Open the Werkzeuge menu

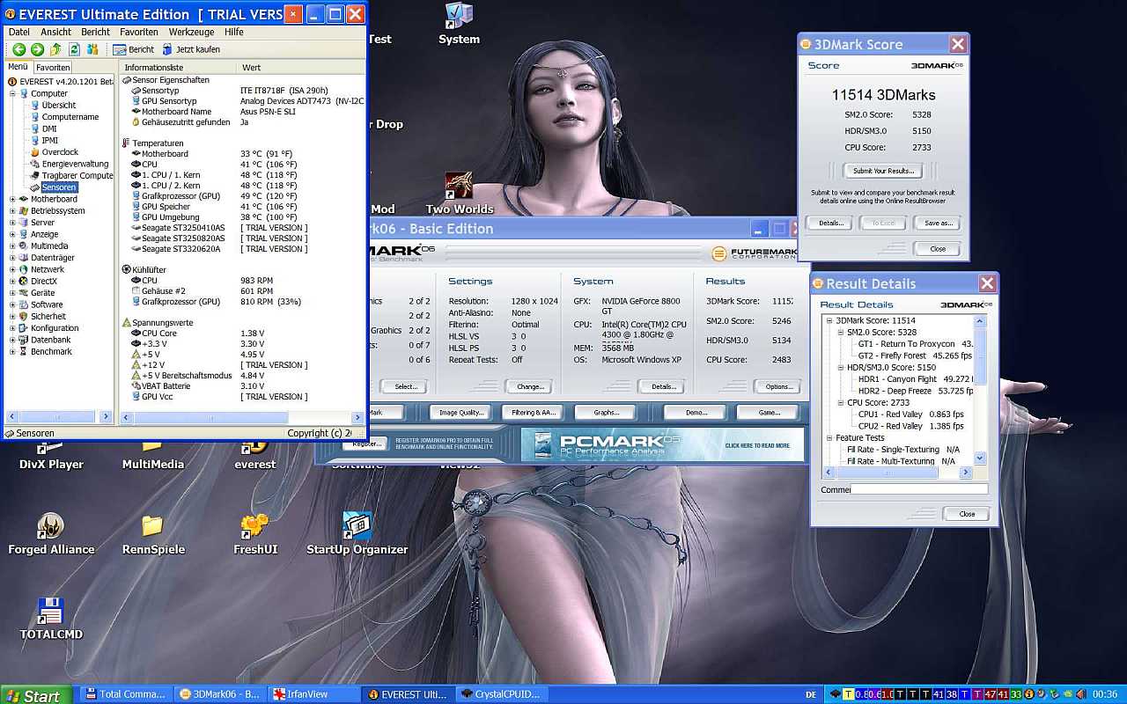[x=192, y=32]
